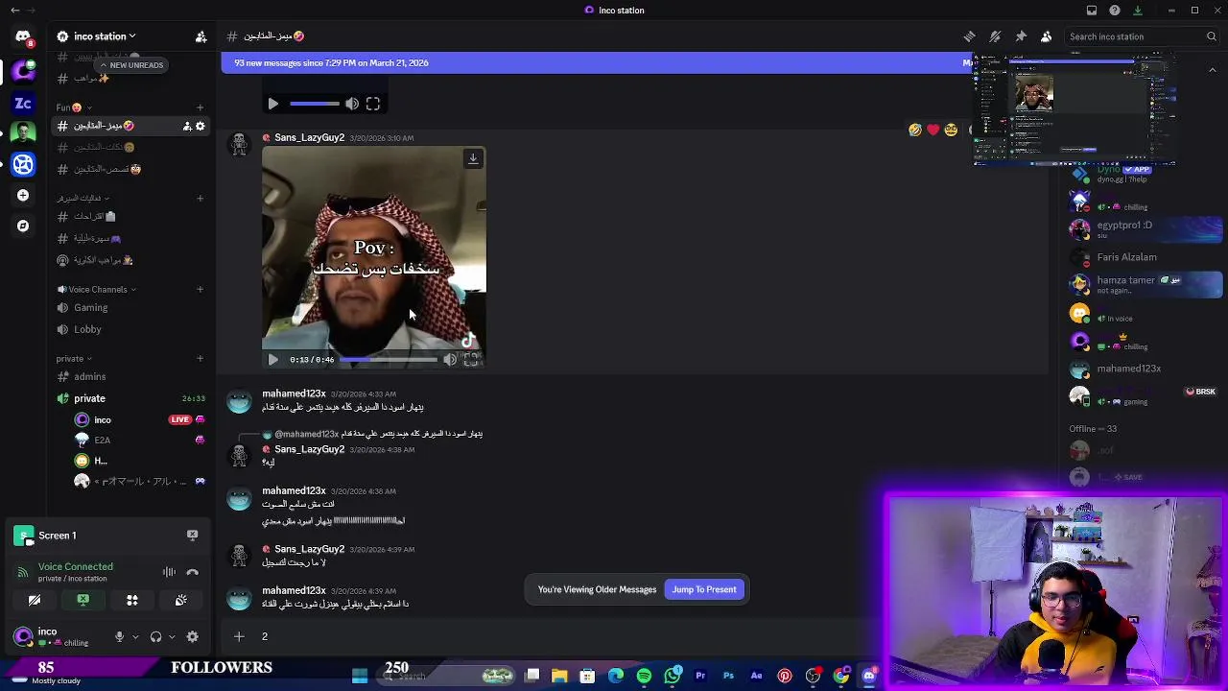Open the Zc server icon

coord(23,103)
